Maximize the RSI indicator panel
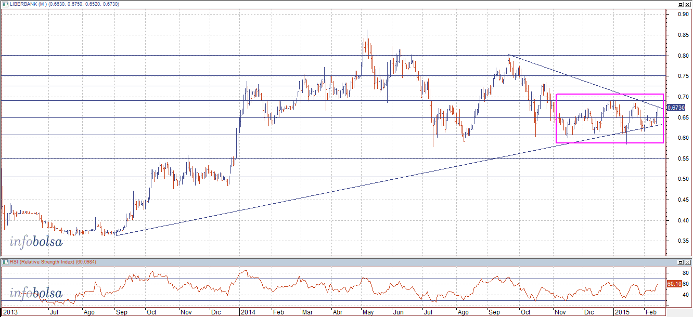The image size is (693, 317). (x=680, y=262)
